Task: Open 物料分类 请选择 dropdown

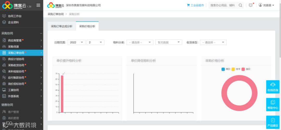Action: (140, 42)
